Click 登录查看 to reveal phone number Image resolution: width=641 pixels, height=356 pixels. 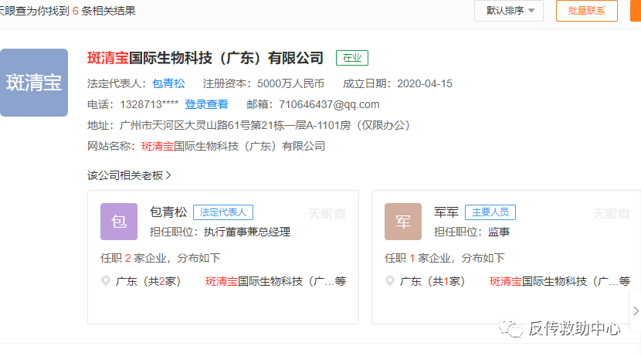tap(206, 104)
